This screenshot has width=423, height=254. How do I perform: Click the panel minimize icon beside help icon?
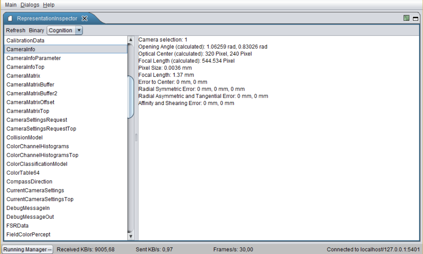(x=416, y=18)
